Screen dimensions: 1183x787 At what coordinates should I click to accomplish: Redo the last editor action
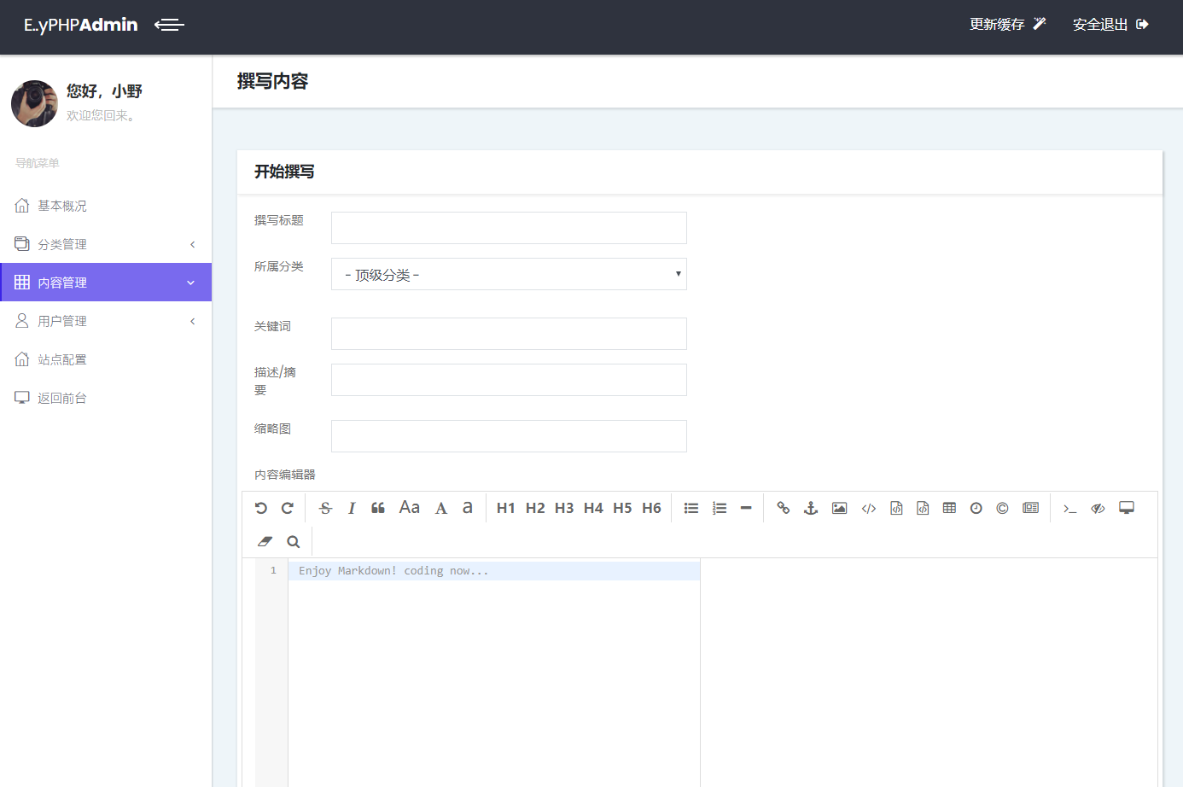coord(288,508)
